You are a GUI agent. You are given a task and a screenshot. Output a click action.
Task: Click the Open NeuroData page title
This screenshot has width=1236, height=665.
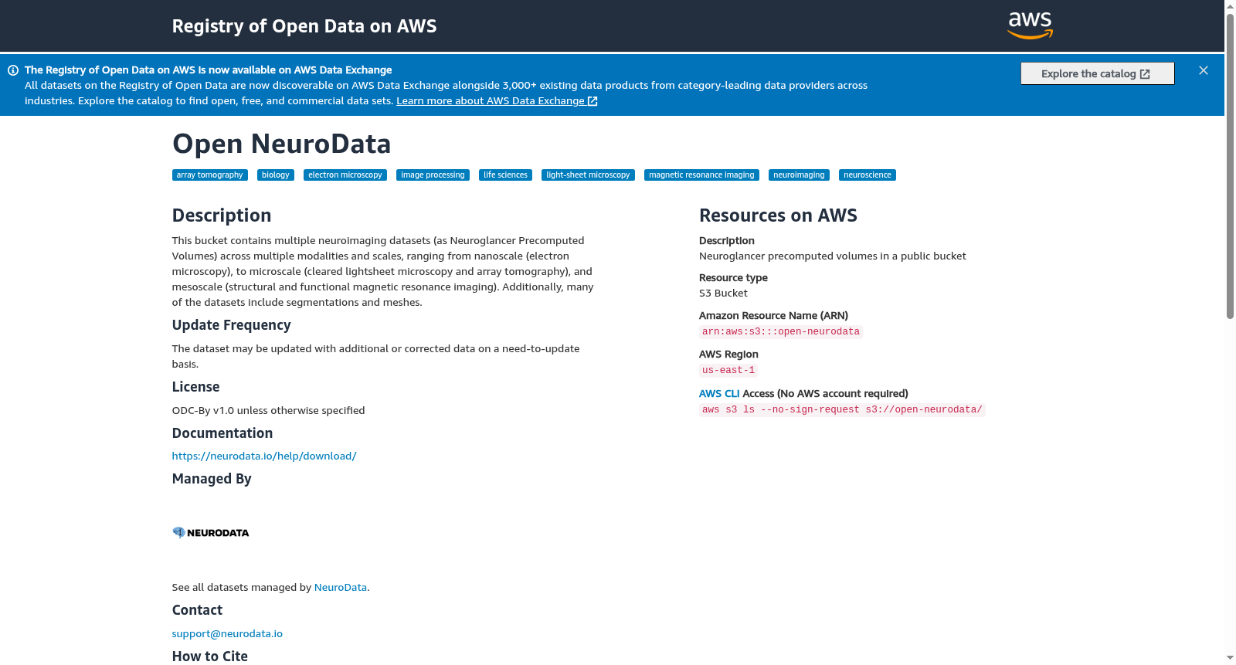click(281, 144)
